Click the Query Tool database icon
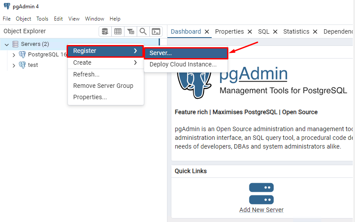 105,31
